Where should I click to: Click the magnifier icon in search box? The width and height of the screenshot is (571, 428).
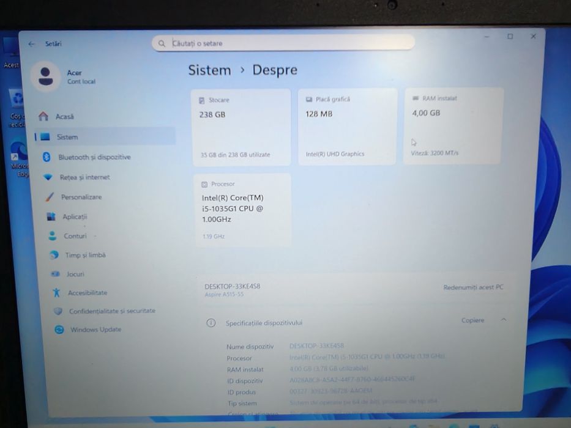tap(162, 43)
